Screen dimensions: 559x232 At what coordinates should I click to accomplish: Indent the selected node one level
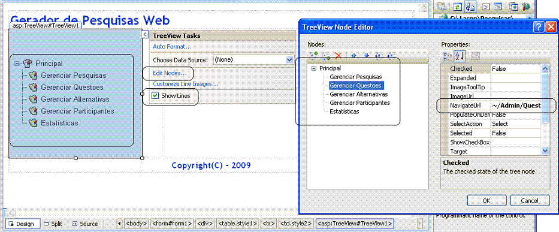391,55
